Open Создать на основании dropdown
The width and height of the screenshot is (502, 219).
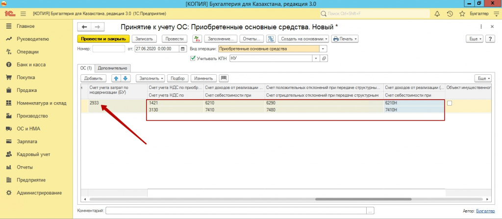click(x=303, y=39)
